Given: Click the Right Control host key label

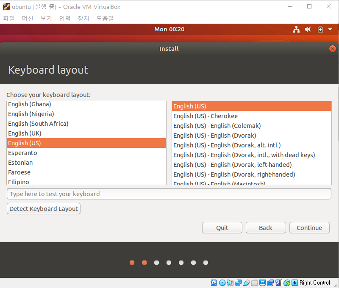Looking at the screenshot, I should [314, 282].
